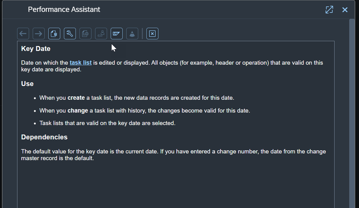Click the boxed X toolbar button

tap(152, 34)
